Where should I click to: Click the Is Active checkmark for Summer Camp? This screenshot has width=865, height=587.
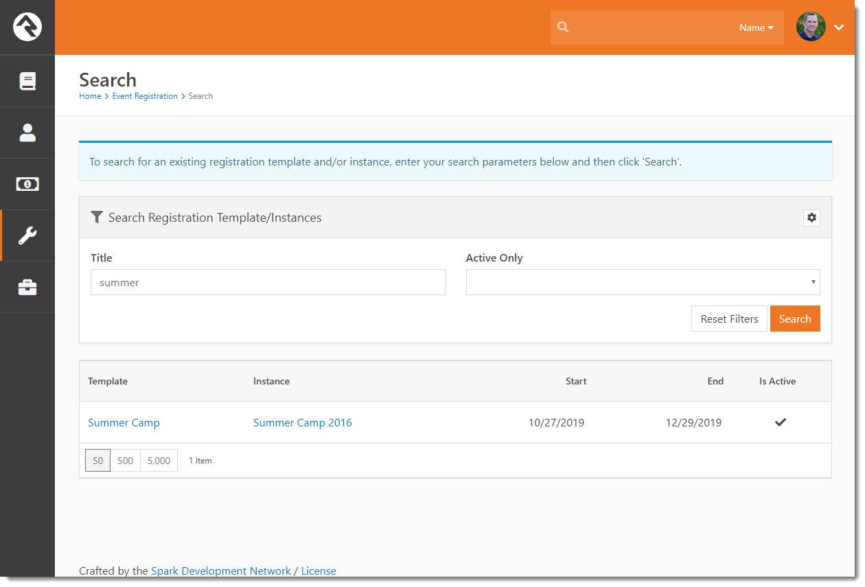pyautogui.click(x=781, y=422)
